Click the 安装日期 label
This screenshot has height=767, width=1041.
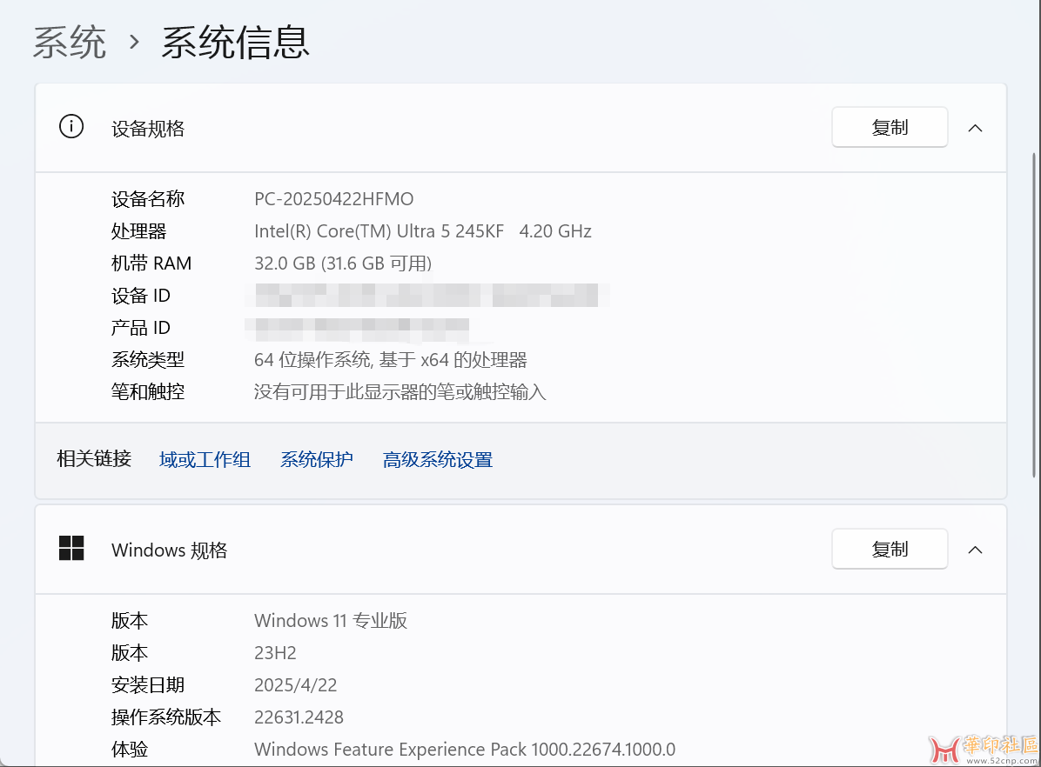[x=148, y=684]
